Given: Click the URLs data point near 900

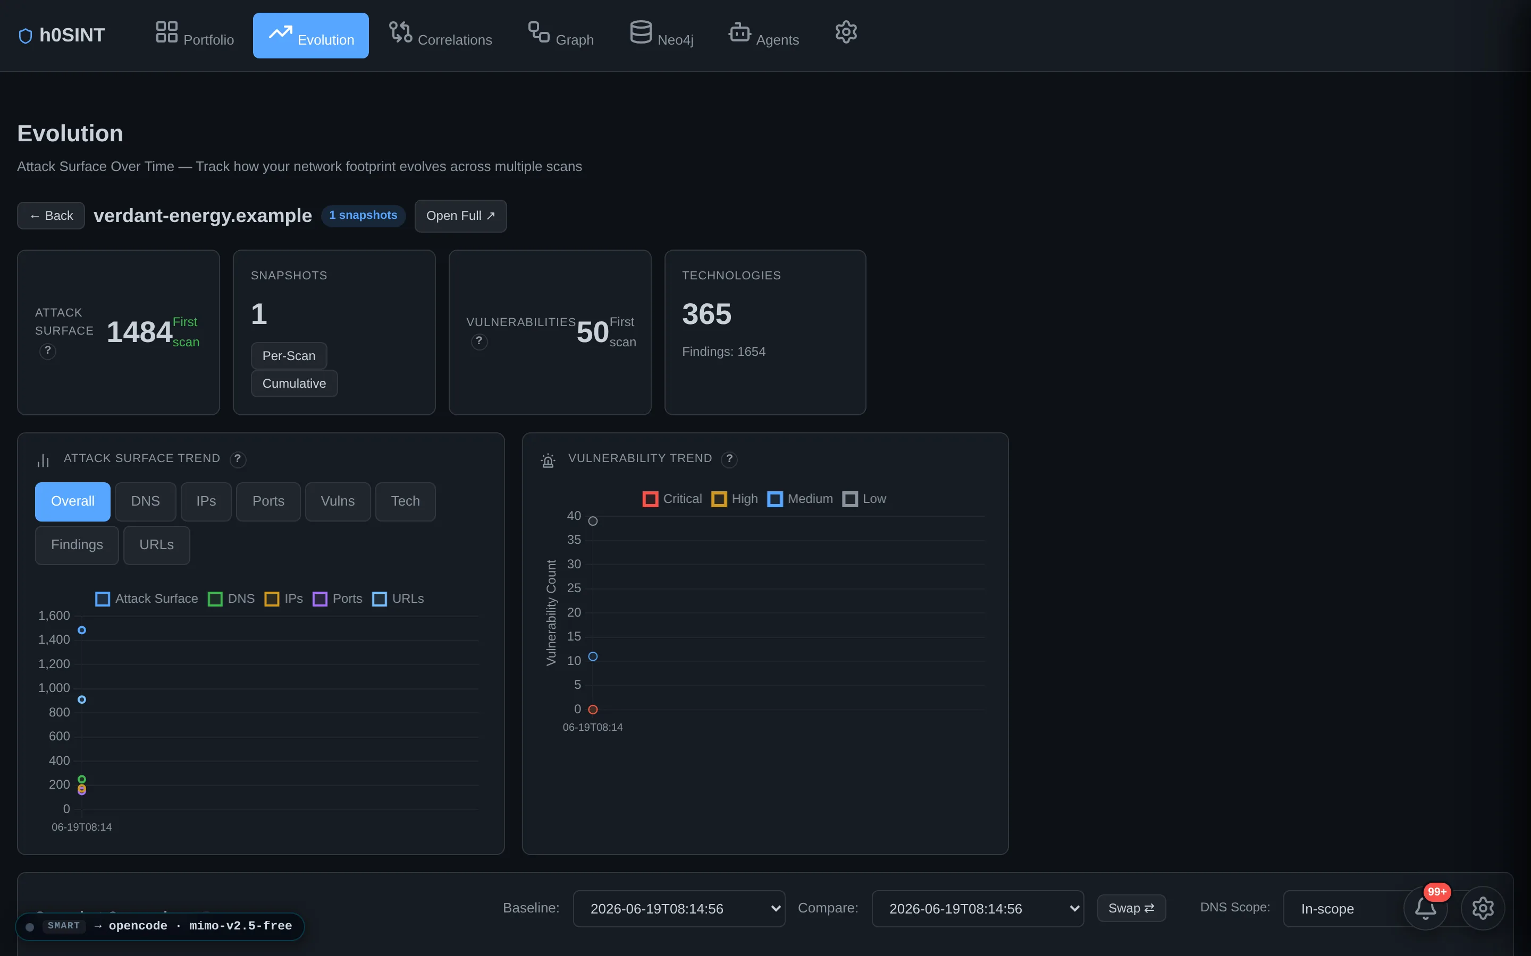Looking at the screenshot, I should [82, 699].
